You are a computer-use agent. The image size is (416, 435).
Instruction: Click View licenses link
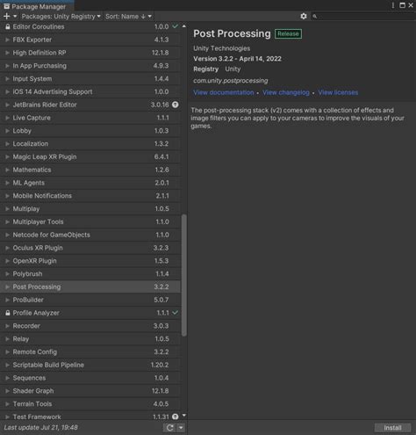point(338,92)
